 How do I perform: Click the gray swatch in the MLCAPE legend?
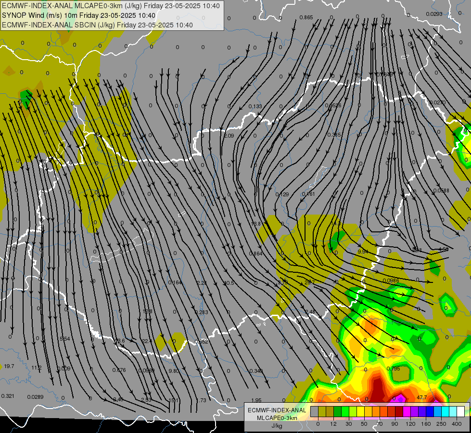click(x=315, y=411)
